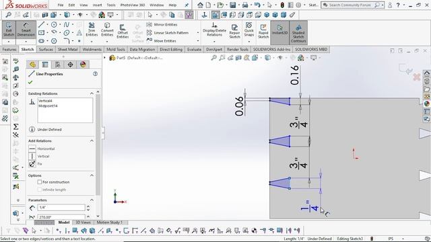
Task: Click the Part5 (Default) tree label
Action: click(140, 58)
